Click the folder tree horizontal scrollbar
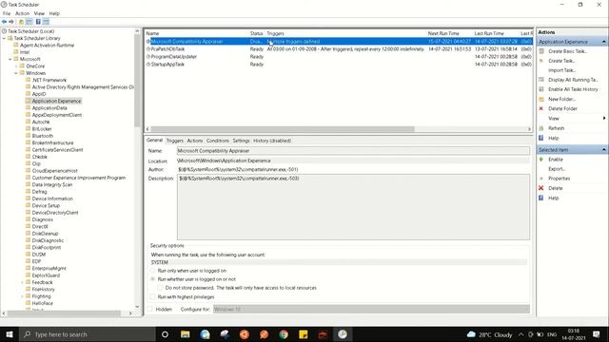609x342 pixels. pos(64,313)
